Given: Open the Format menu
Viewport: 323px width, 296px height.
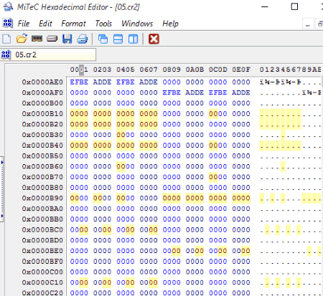Looking at the screenshot, I should (73, 24).
